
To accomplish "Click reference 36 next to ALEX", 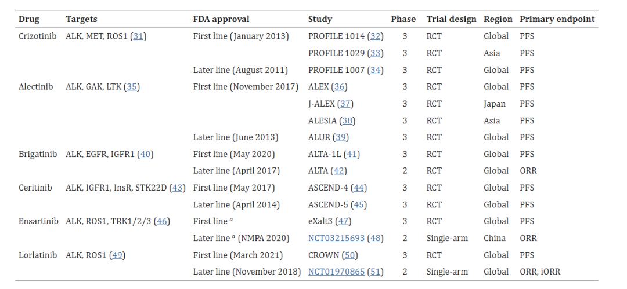I will (x=339, y=87).
